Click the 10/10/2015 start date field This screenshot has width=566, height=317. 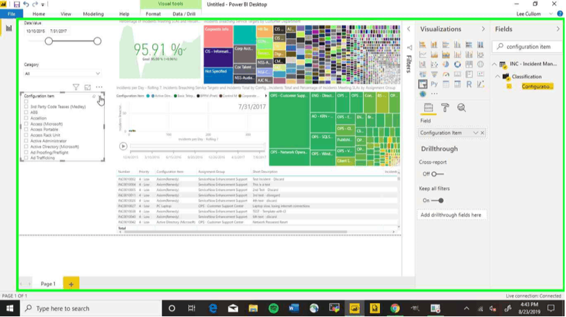point(35,31)
